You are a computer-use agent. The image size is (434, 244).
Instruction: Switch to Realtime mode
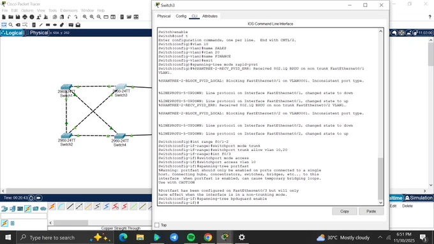[396, 198]
